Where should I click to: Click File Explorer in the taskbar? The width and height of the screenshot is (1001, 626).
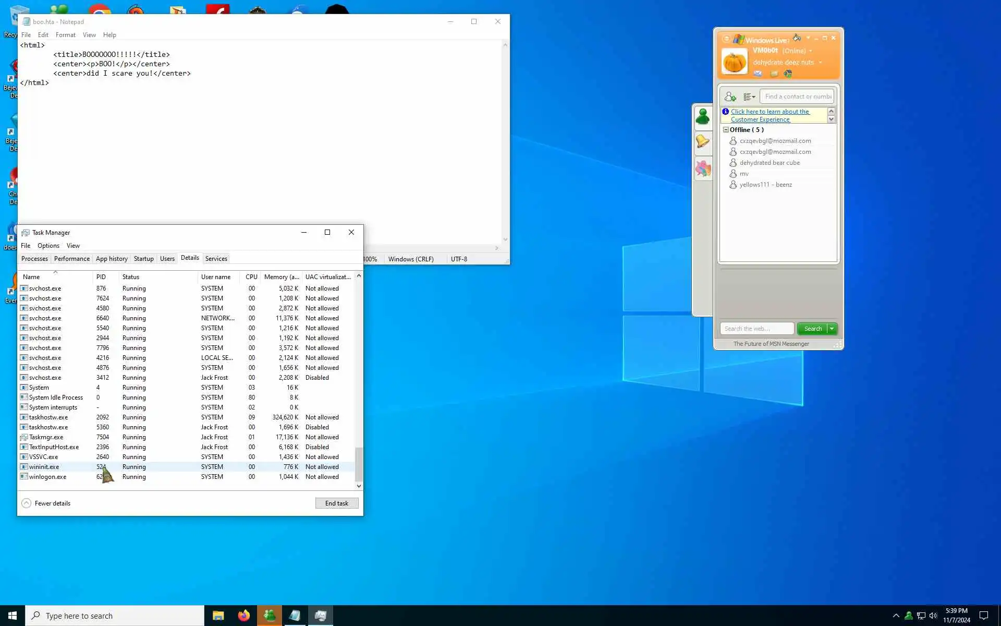click(218, 616)
